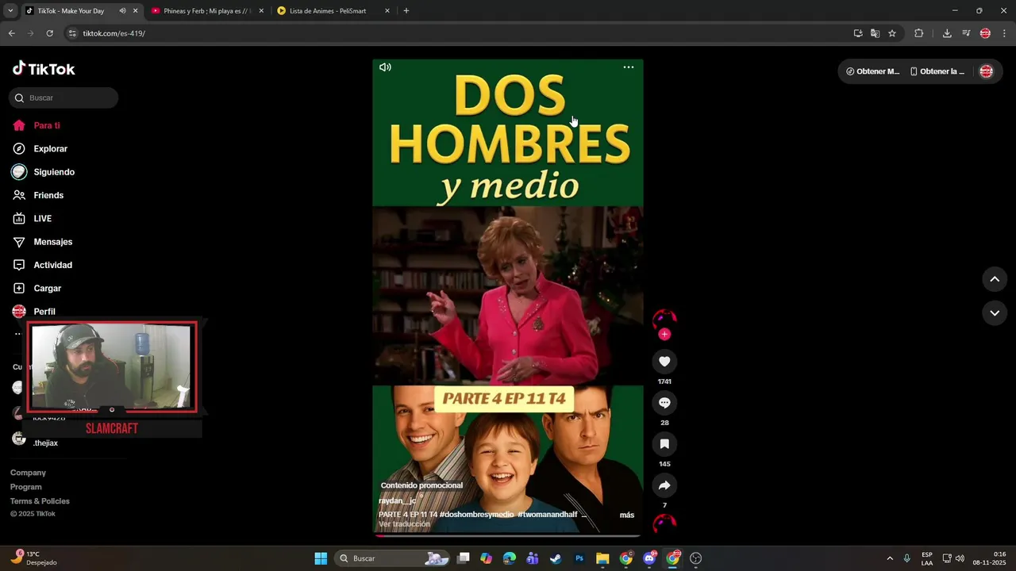Open the Siguiendo feed

coord(43,172)
